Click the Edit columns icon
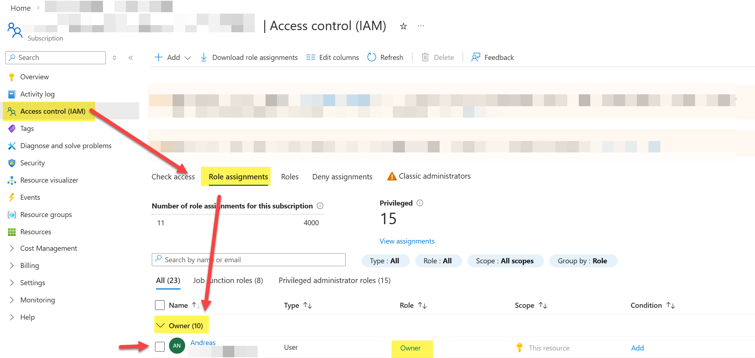 [x=311, y=57]
